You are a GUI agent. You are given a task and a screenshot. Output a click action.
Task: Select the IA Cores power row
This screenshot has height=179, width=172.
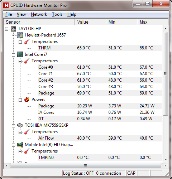tap(100, 112)
